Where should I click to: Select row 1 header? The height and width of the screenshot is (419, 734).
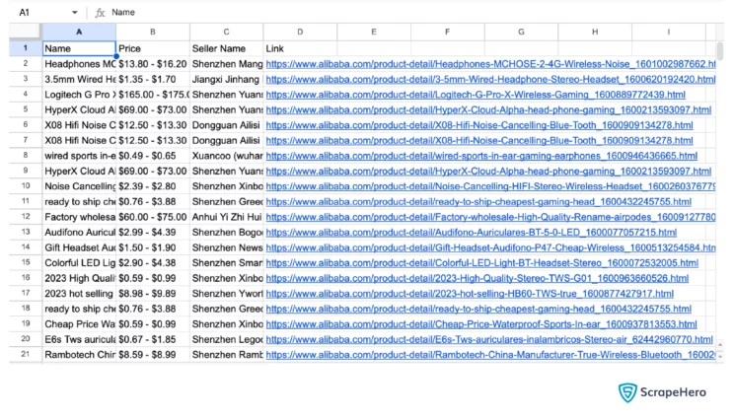26,48
